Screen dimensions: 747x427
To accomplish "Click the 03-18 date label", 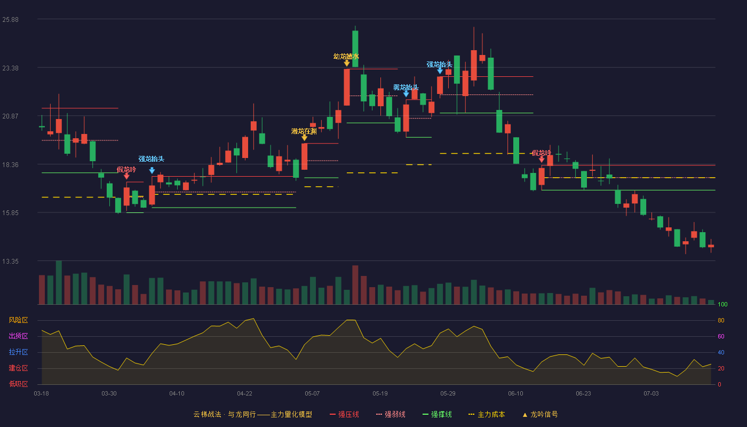I will (42, 393).
